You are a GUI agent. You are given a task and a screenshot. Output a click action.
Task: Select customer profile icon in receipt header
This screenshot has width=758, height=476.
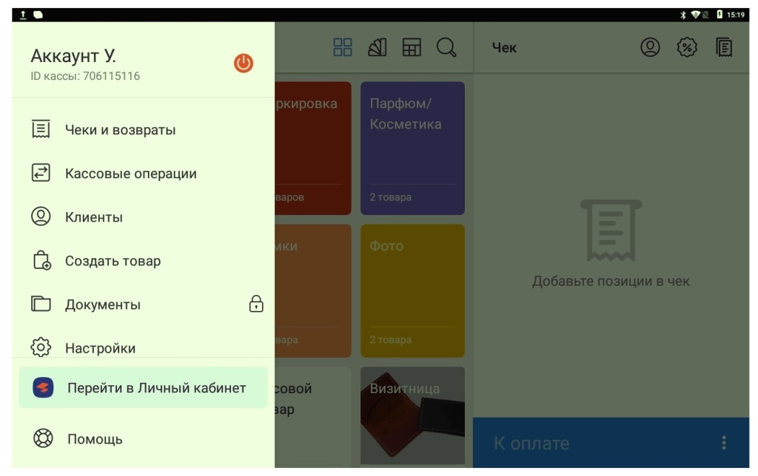coord(650,48)
